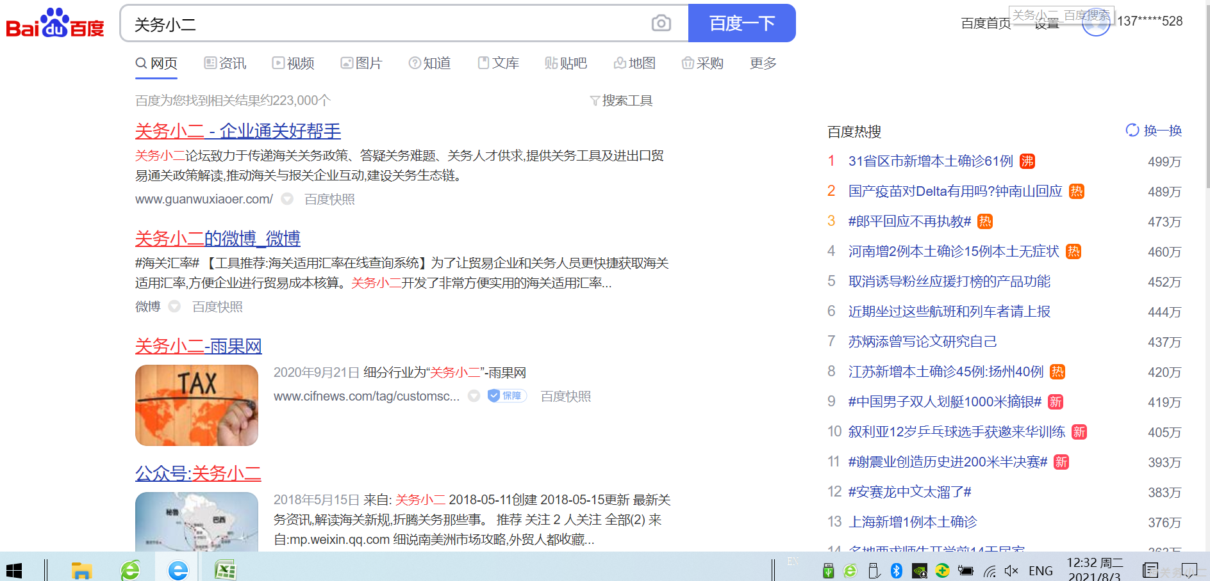Viewport: 1210px width, 581px height.
Task: Go to 百度首页 link
Action: pyautogui.click(x=986, y=23)
